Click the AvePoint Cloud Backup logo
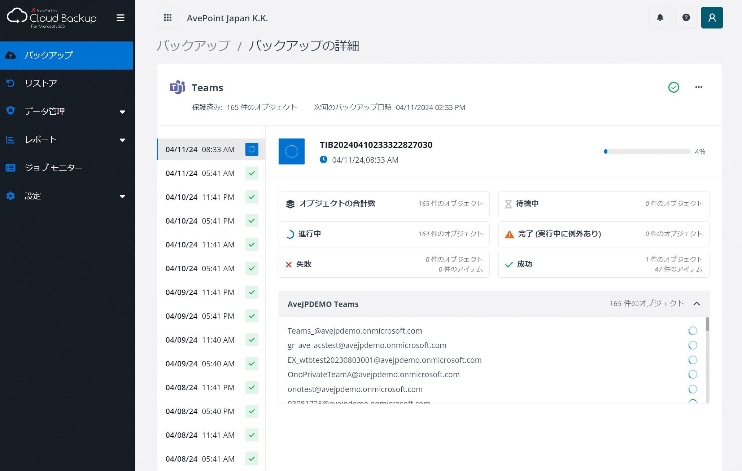The image size is (742, 471). (52, 17)
